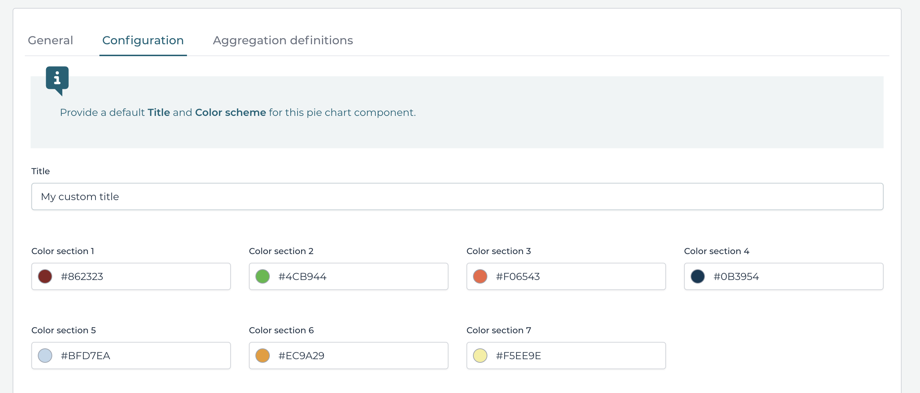Select the Configuration tab

(143, 40)
